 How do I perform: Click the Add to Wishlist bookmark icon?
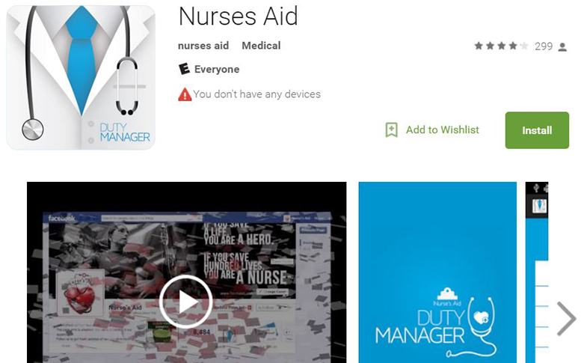[x=391, y=129]
